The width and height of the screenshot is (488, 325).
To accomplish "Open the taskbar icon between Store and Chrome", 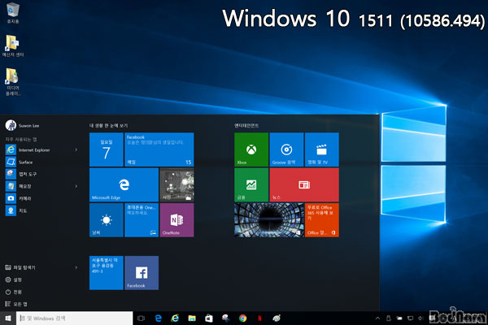I will pyautogui.click(x=226, y=318).
